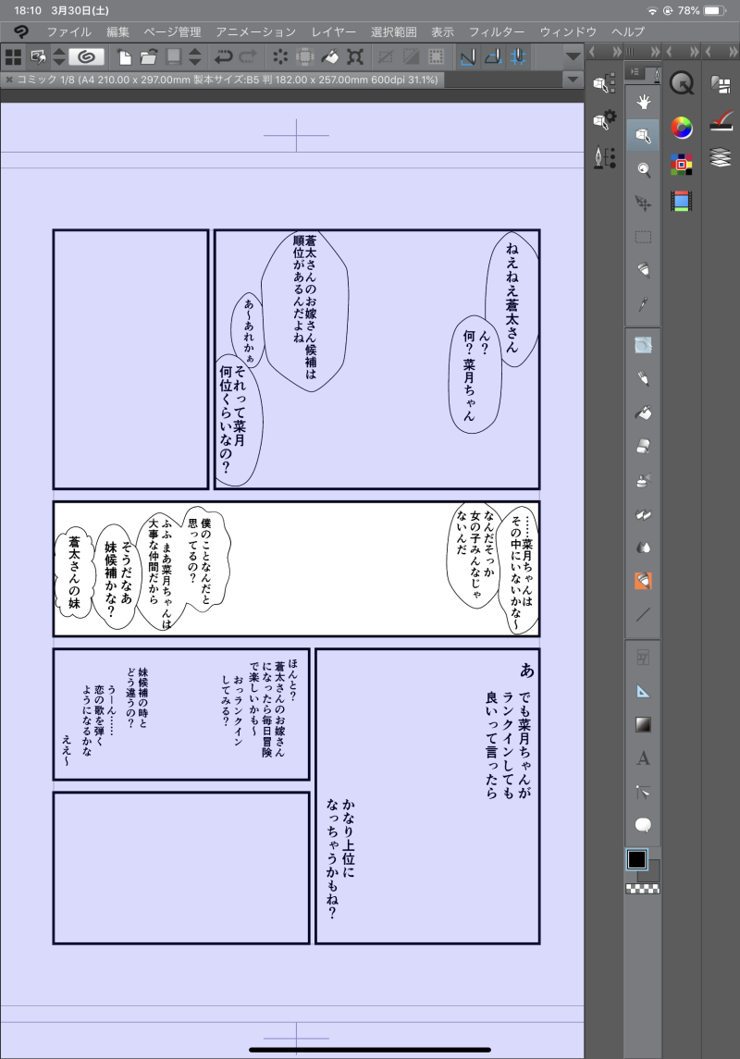The image size is (740, 1059).
Task: Select the rectangle Selection area tool
Action: coord(644,237)
